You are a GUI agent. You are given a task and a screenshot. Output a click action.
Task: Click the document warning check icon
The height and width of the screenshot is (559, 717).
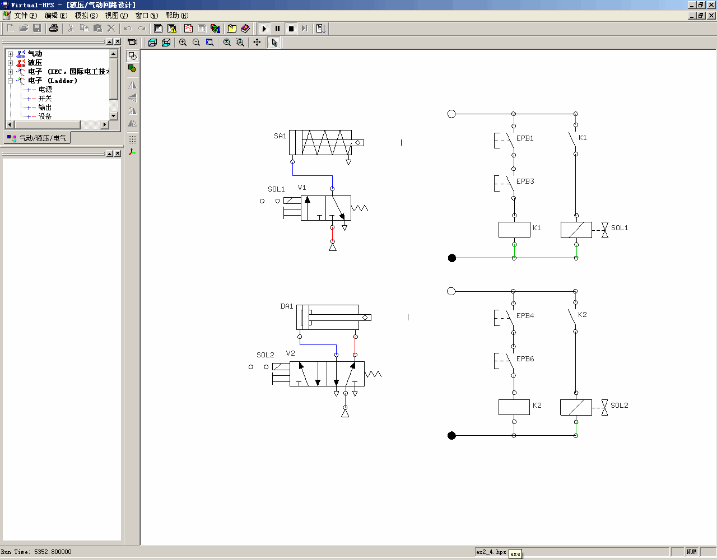pyautogui.click(x=172, y=29)
